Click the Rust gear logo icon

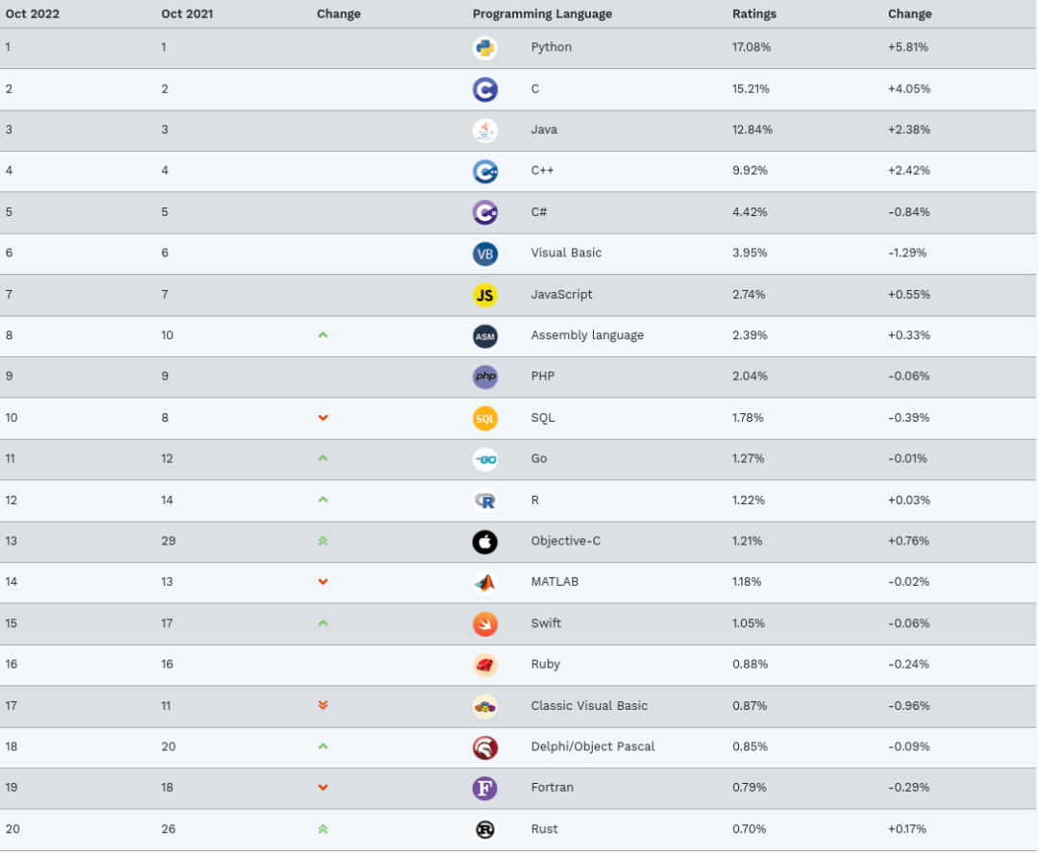[484, 829]
